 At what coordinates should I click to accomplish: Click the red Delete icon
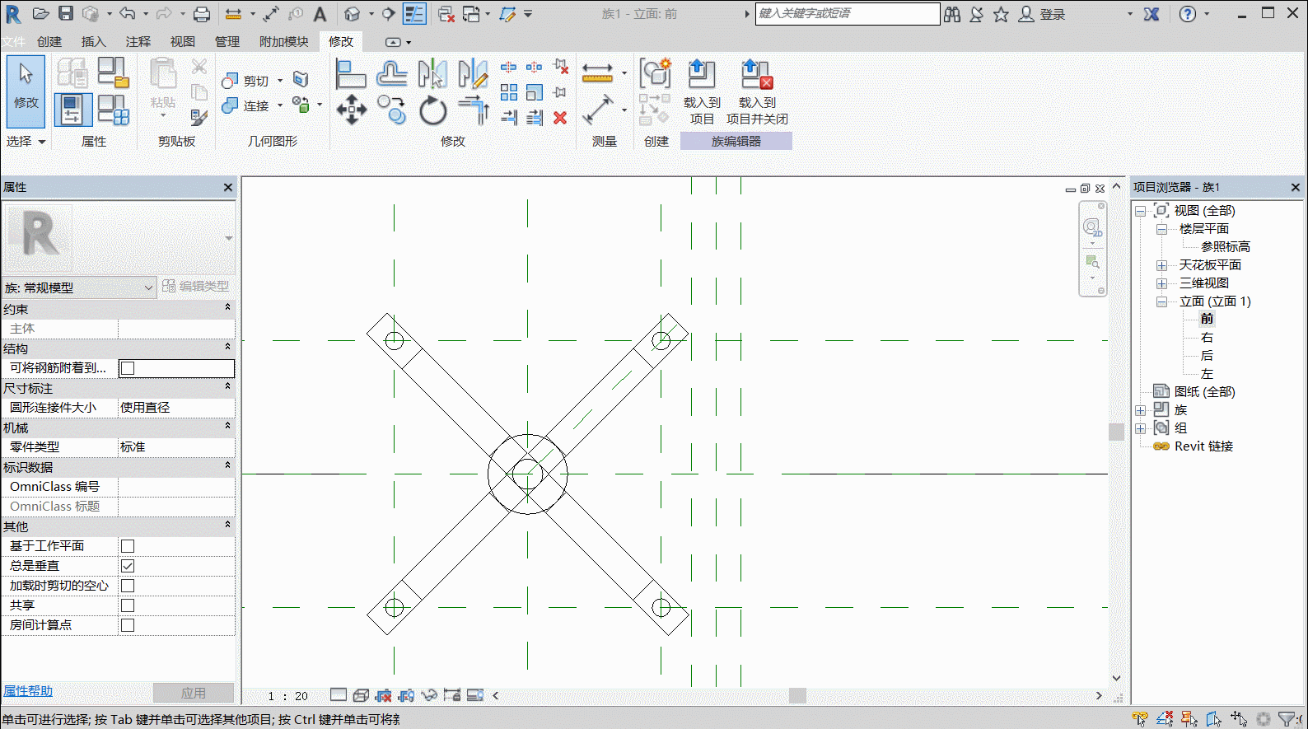click(x=560, y=118)
